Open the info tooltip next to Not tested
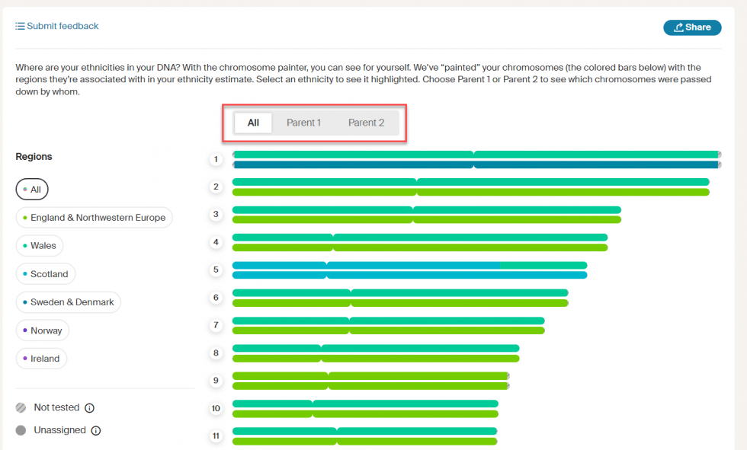This screenshot has height=450, width=747. click(x=90, y=407)
